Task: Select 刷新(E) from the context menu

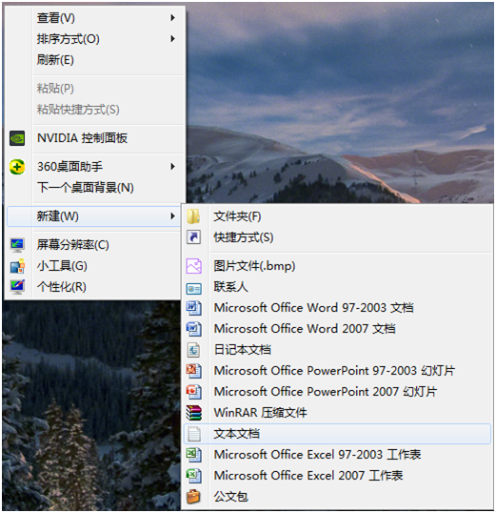Action: (x=55, y=60)
